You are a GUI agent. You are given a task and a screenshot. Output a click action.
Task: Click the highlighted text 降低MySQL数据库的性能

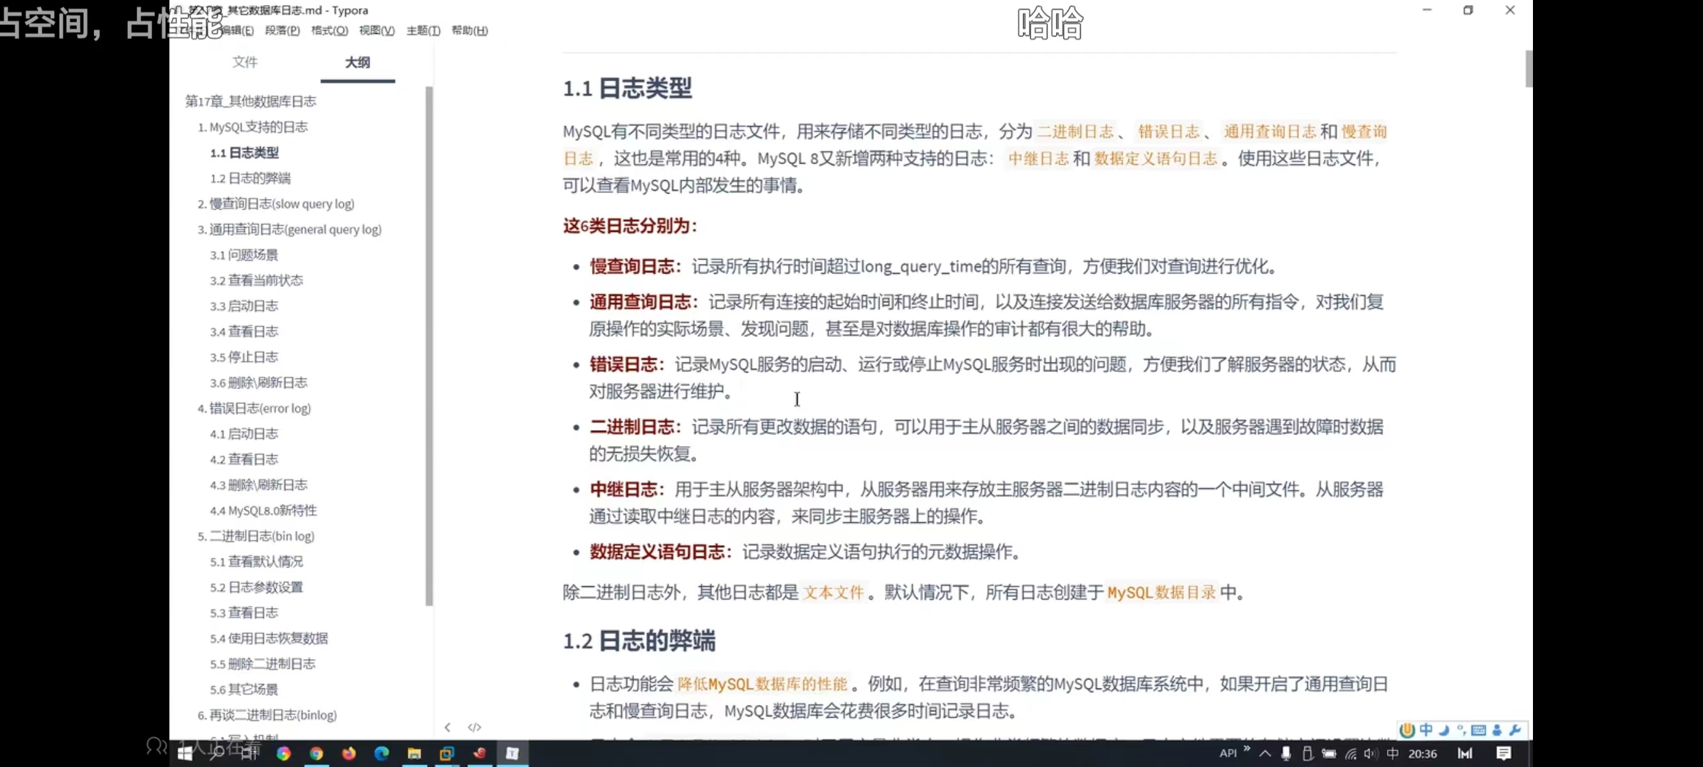pyautogui.click(x=762, y=685)
